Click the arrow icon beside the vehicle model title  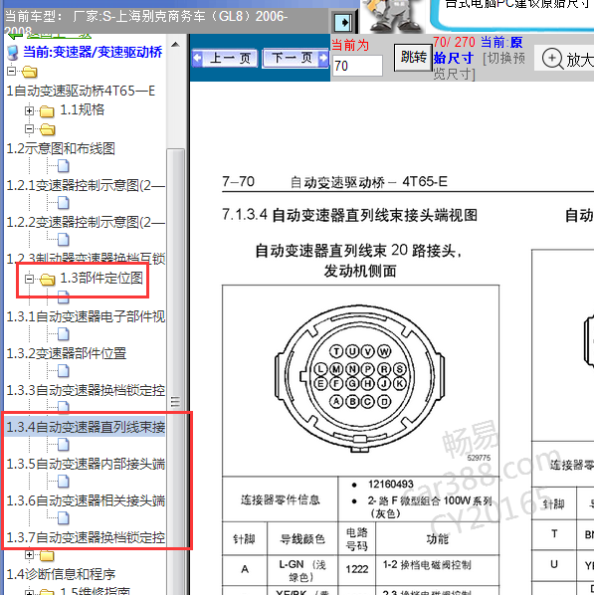(x=344, y=23)
